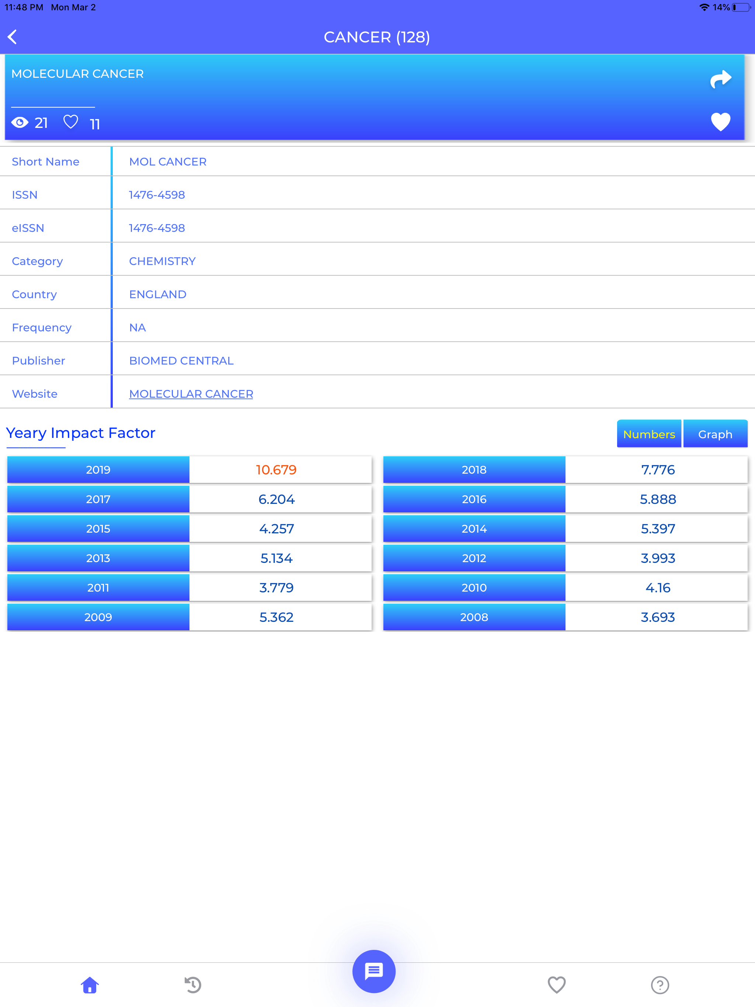The height and width of the screenshot is (1007, 755).
Task: Select the 2018 year cell
Action: (474, 469)
